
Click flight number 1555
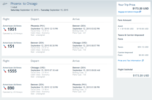(12, 71)
